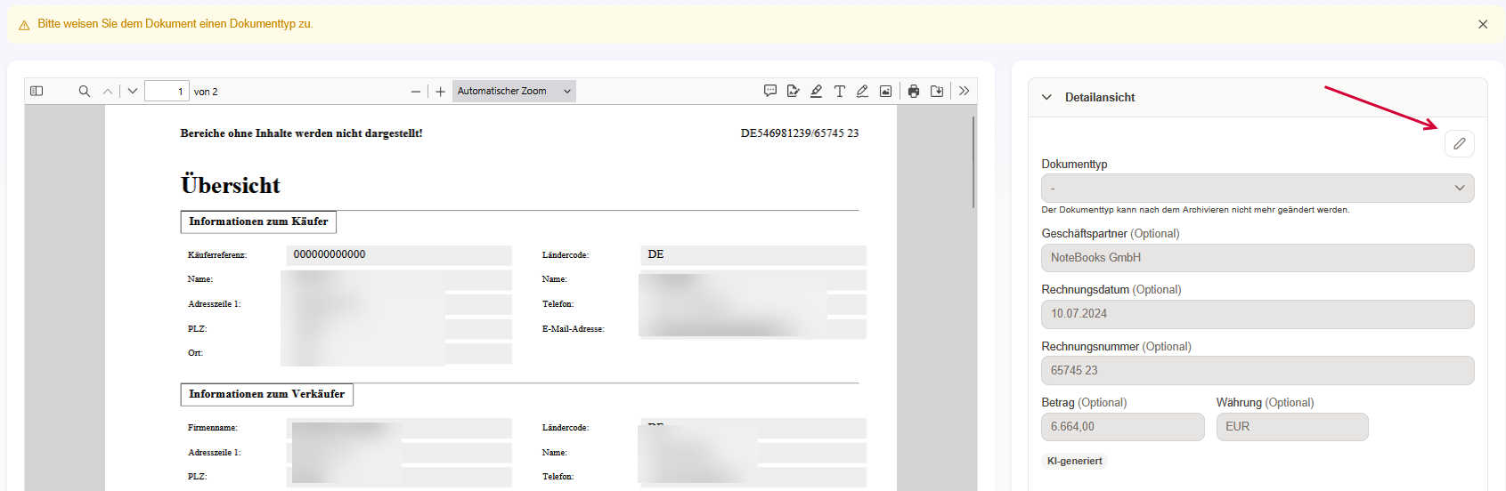
Task: Download the PDF file
Action: (937, 91)
